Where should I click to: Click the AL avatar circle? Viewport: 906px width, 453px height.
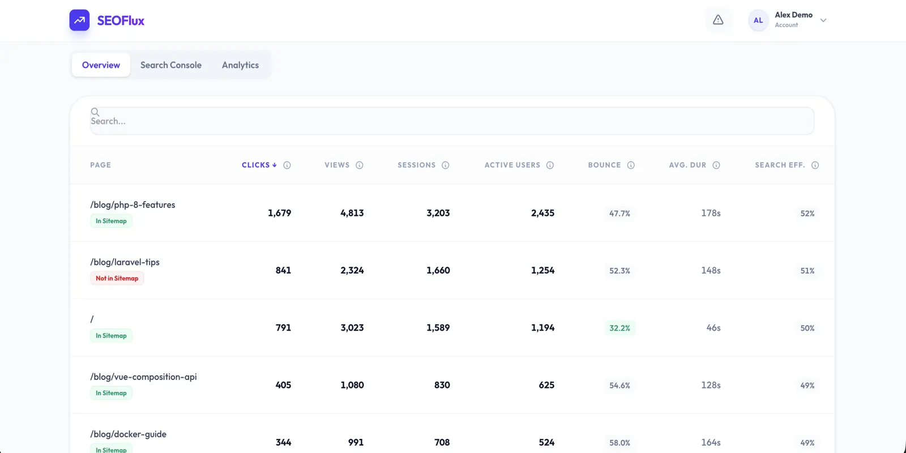pyautogui.click(x=758, y=20)
